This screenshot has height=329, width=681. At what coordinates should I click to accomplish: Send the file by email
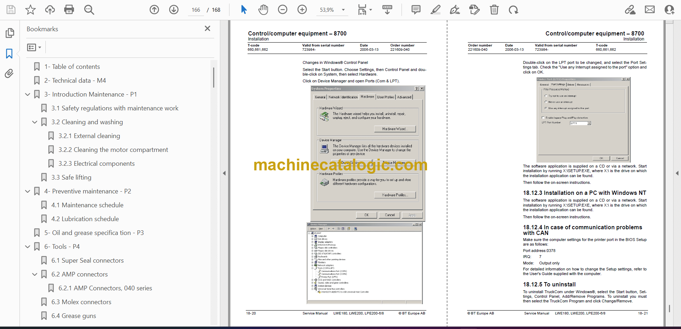point(650,10)
